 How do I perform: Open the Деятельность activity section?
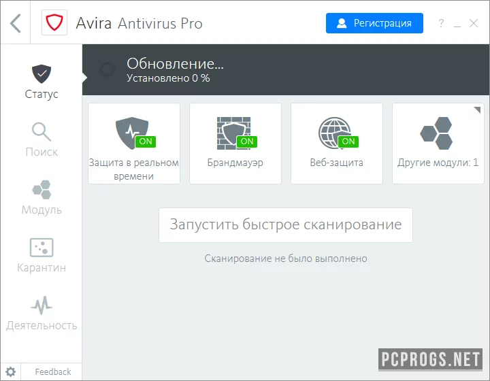click(x=42, y=313)
